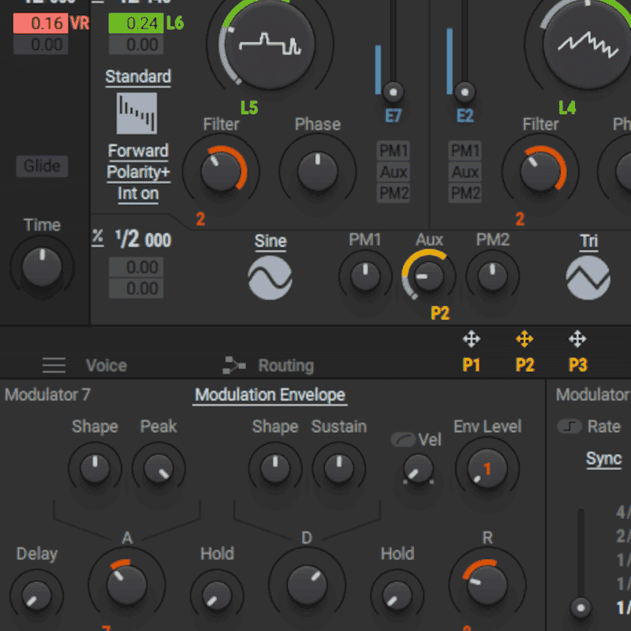
Task: Select the P1 macro label
Action: coord(471,365)
